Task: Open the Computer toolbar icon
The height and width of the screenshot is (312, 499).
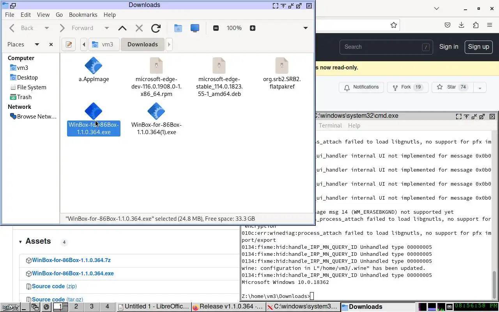Action: pos(195,28)
